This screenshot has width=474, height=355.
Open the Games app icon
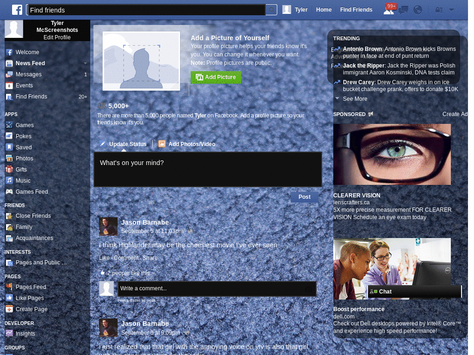(x=9, y=125)
